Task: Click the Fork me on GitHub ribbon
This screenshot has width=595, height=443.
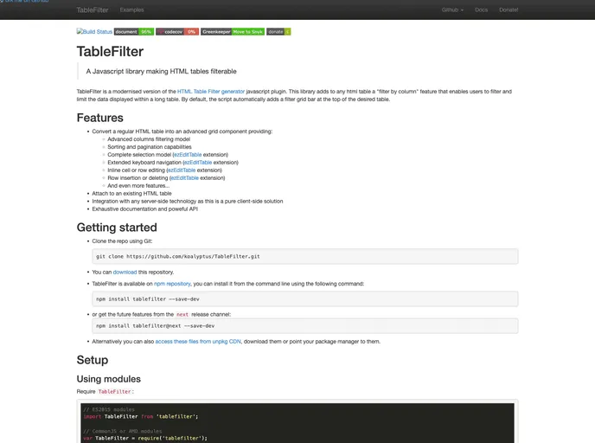Action: coord(24,1)
